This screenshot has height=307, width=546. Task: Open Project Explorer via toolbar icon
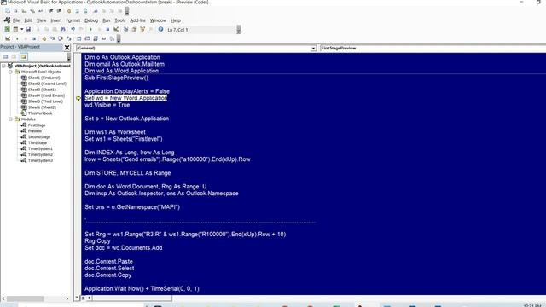pyautogui.click(x=125, y=30)
